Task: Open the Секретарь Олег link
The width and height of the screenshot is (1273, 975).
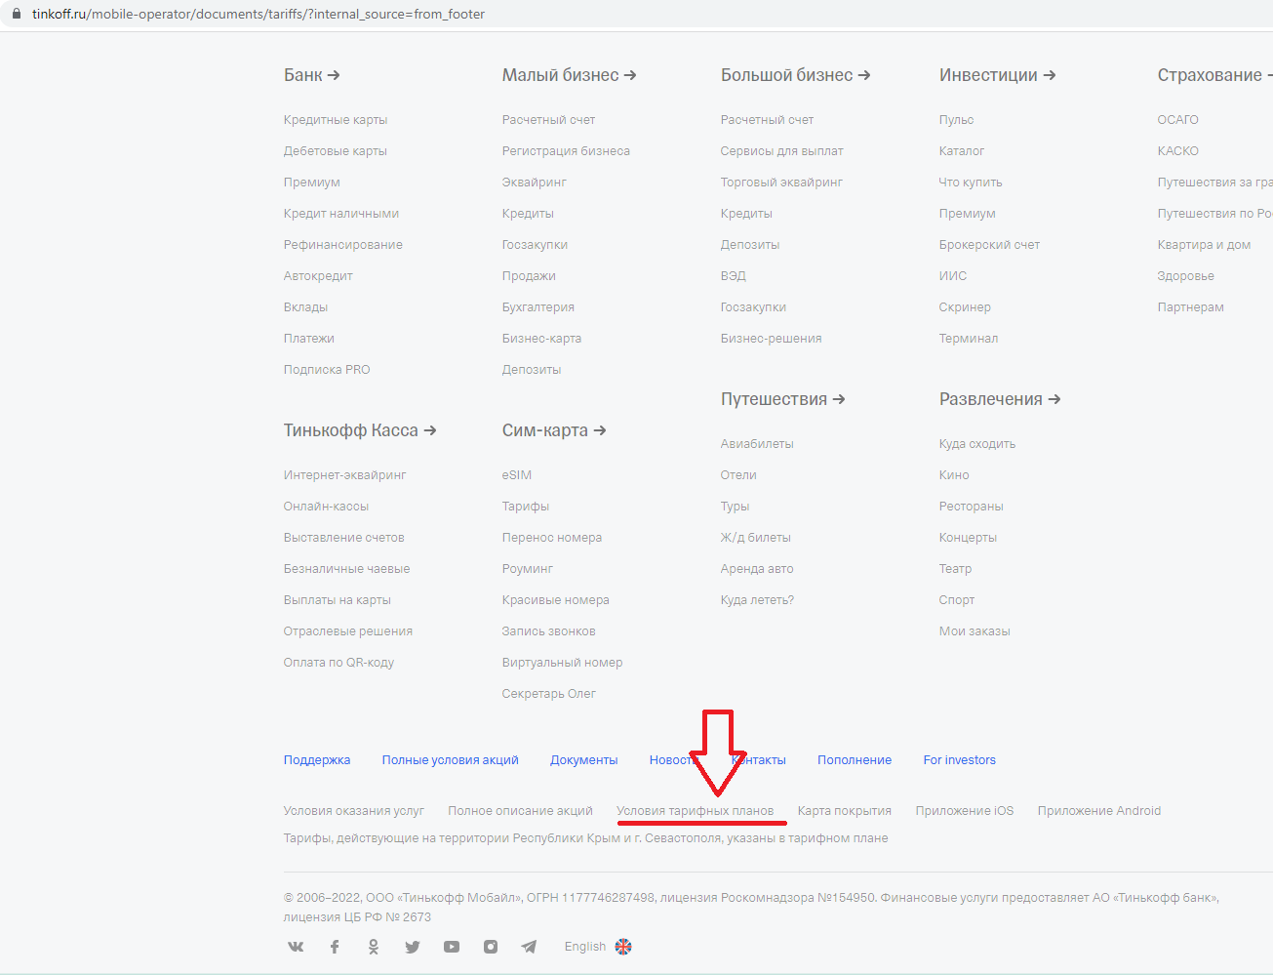Action: tap(549, 694)
